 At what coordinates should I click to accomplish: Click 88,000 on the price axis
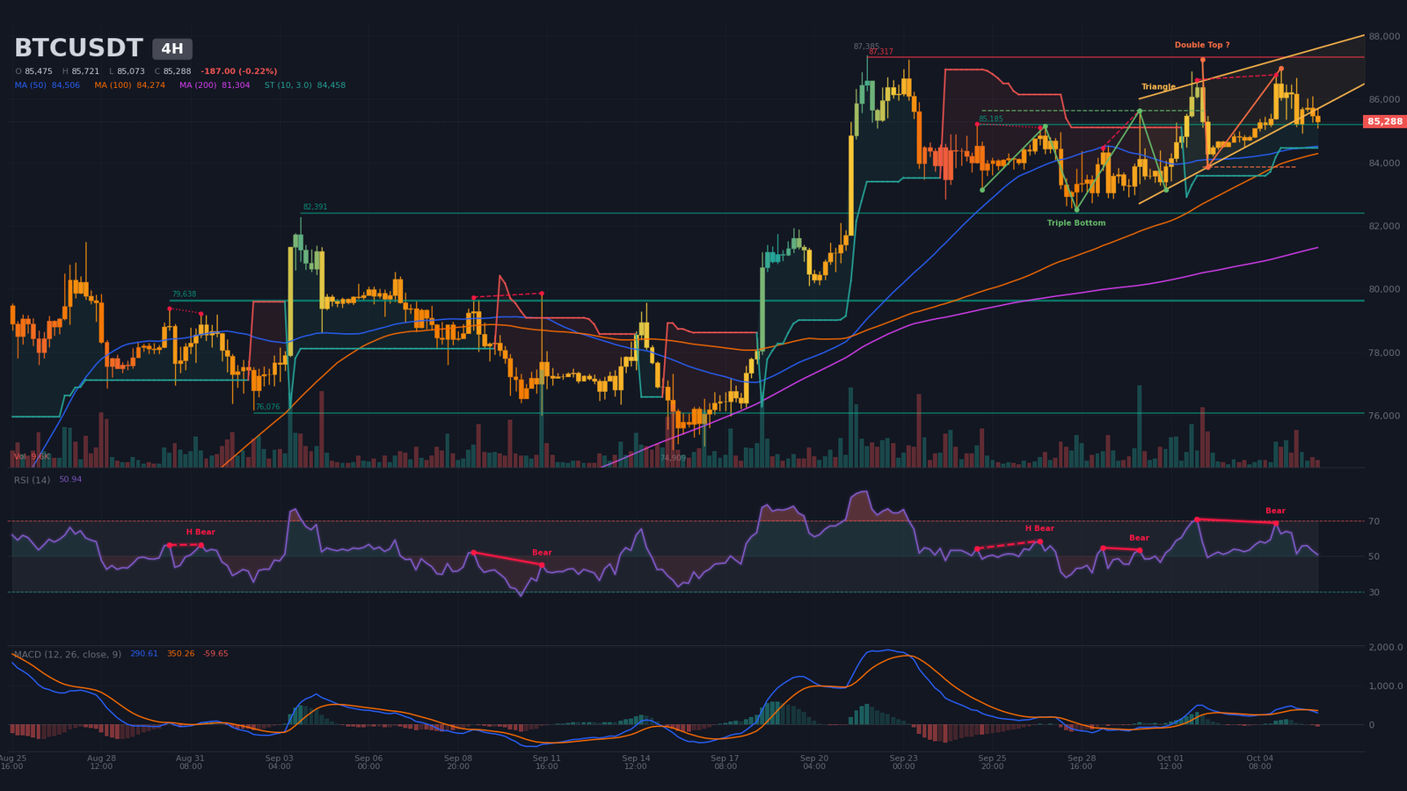(x=1384, y=37)
